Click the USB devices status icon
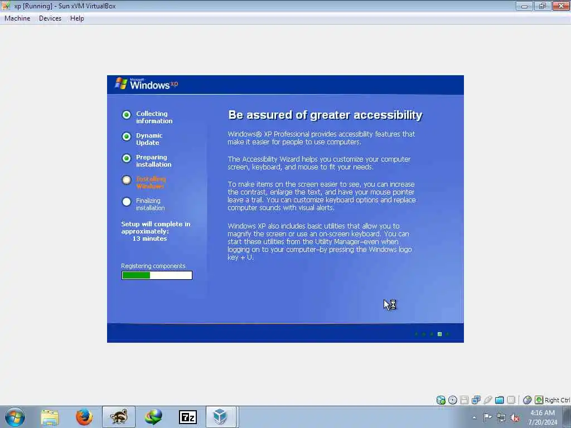571x428 pixels. click(487, 400)
